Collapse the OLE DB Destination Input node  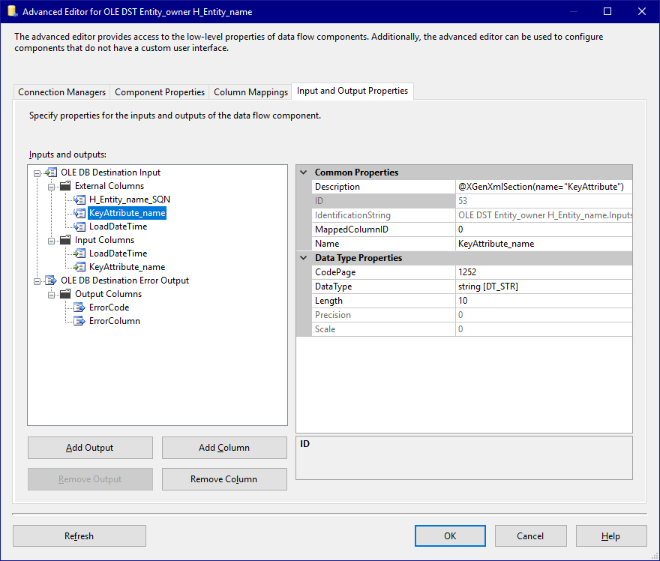click(x=37, y=173)
